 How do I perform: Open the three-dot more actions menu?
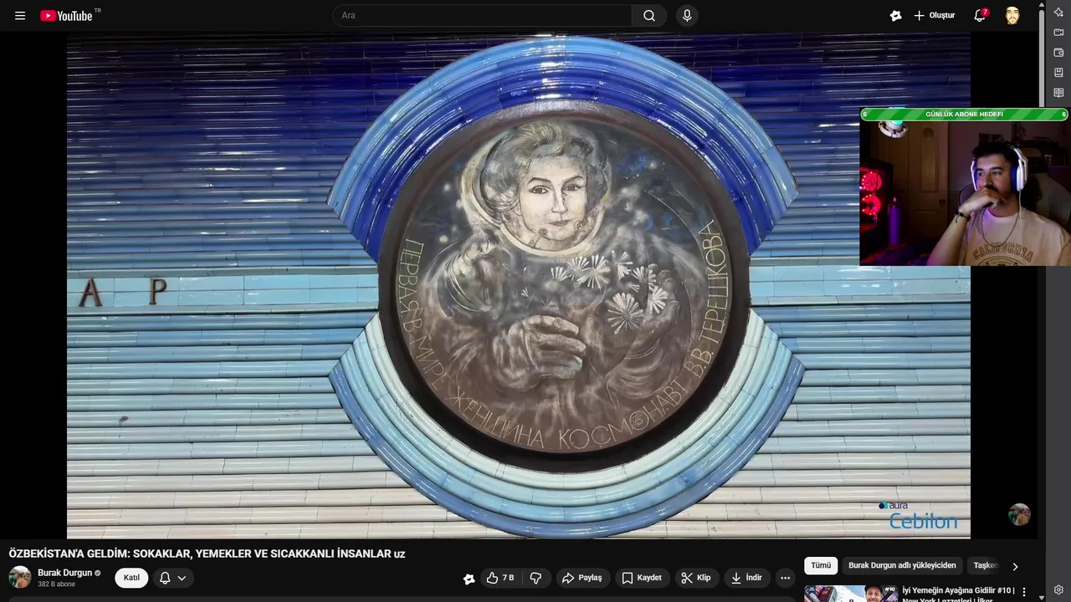pyautogui.click(x=785, y=578)
